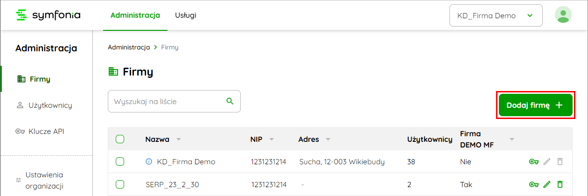Image resolution: width=588 pixels, height=196 pixels.
Task: Open the Usługi top tab
Action: coord(186,15)
